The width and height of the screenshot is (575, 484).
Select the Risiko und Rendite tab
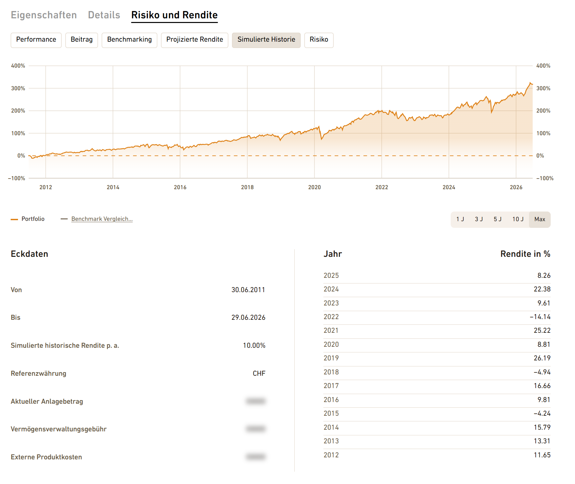(174, 15)
